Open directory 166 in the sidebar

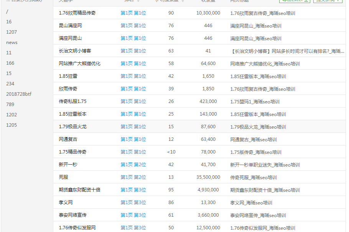point(10,63)
